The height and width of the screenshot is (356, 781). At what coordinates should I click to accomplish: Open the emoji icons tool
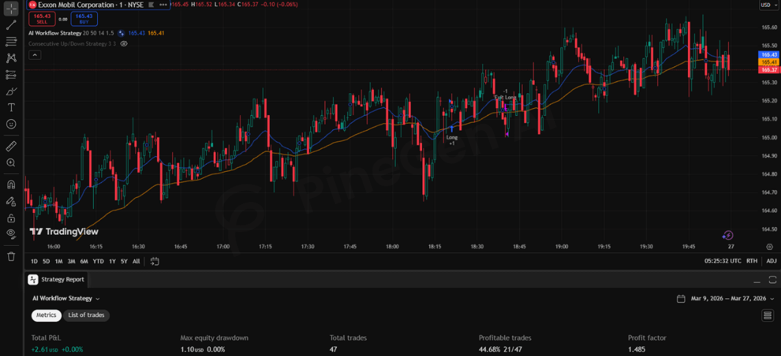tap(11, 124)
